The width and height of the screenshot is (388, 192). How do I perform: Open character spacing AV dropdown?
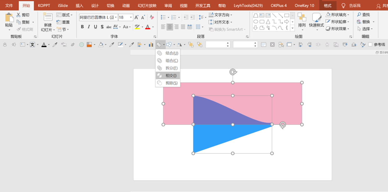click(x=117, y=27)
